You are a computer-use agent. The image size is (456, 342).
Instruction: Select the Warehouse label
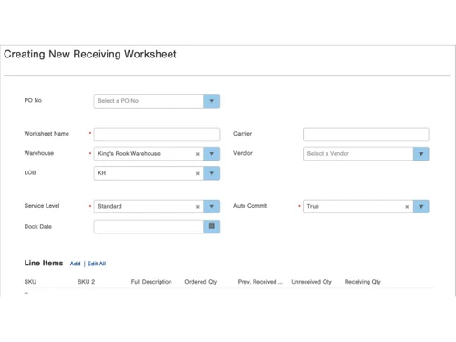click(x=39, y=153)
